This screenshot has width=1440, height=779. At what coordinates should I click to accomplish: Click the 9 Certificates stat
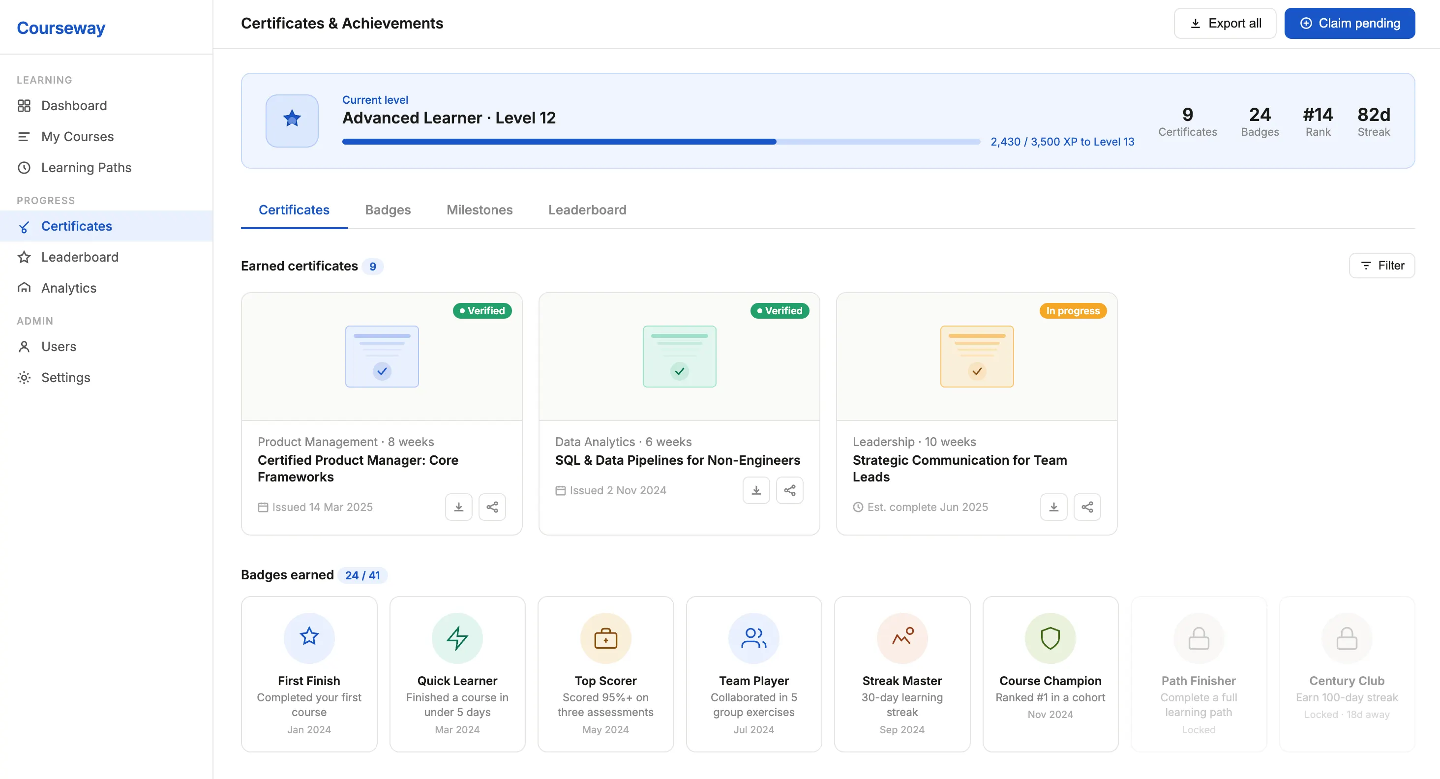click(1187, 120)
